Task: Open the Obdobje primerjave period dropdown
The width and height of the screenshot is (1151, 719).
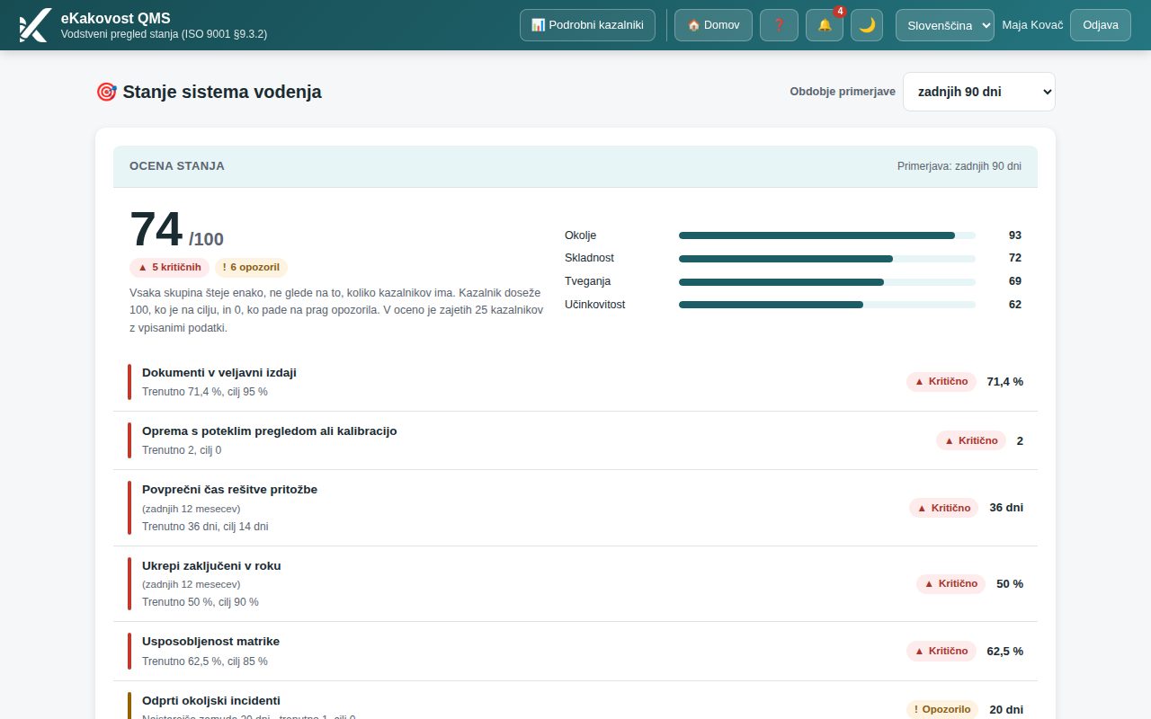Action: [x=979, y=92]
